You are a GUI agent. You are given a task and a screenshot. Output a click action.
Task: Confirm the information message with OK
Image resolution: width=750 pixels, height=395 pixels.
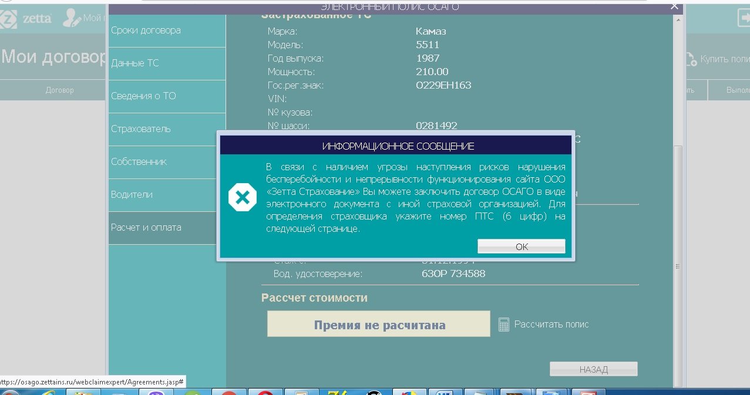pos(522,247)
